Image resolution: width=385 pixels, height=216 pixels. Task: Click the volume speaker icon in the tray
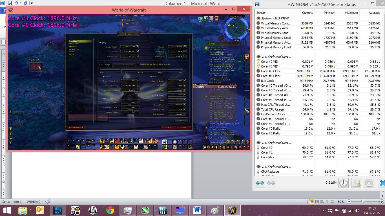click(357, 211)
